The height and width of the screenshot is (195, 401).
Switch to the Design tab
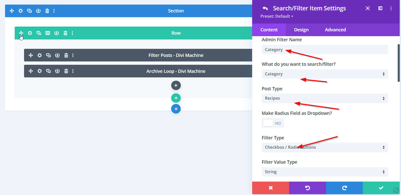[301, 30]
